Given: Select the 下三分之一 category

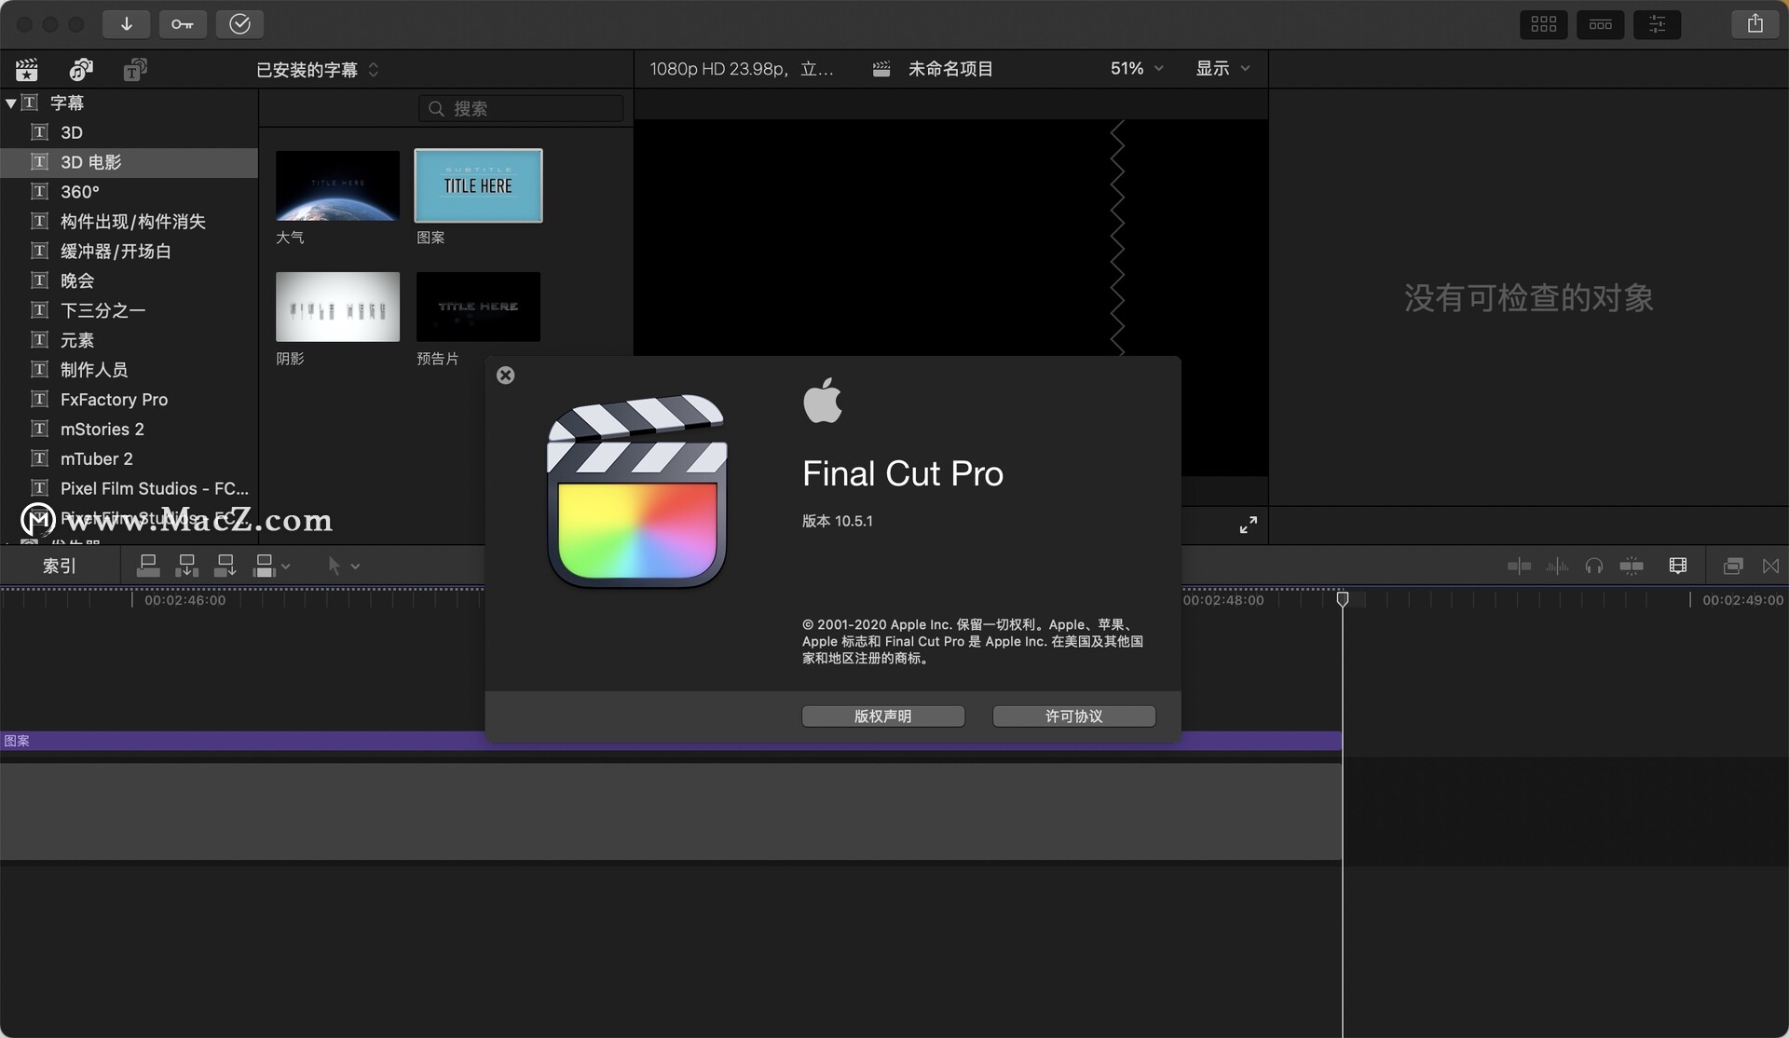Looking at the screenshot, I should (130, 310).
